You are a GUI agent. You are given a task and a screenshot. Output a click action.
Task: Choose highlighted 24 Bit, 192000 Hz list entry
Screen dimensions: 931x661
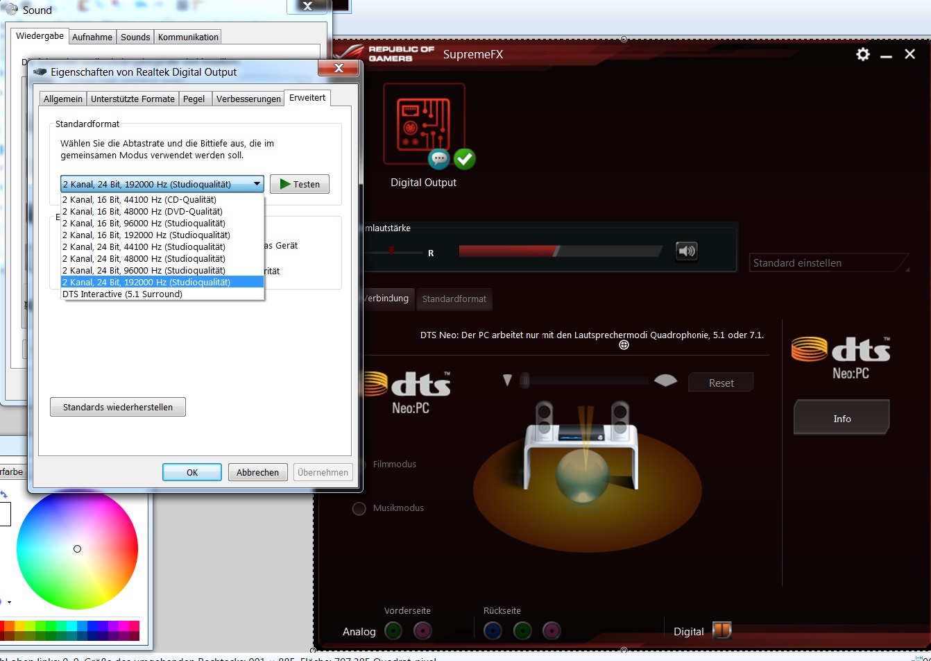162,282
